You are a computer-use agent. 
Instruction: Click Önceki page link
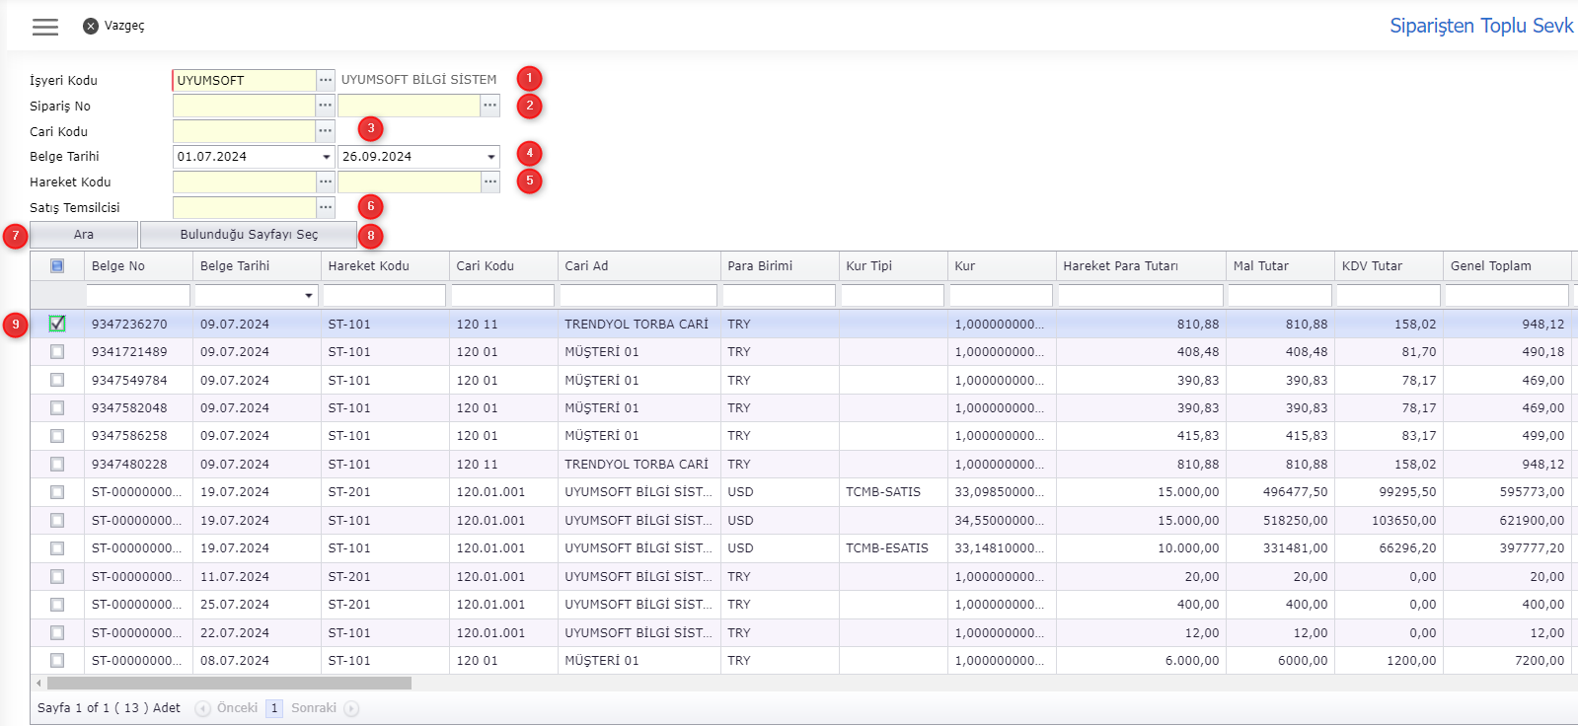coord(237,708)
